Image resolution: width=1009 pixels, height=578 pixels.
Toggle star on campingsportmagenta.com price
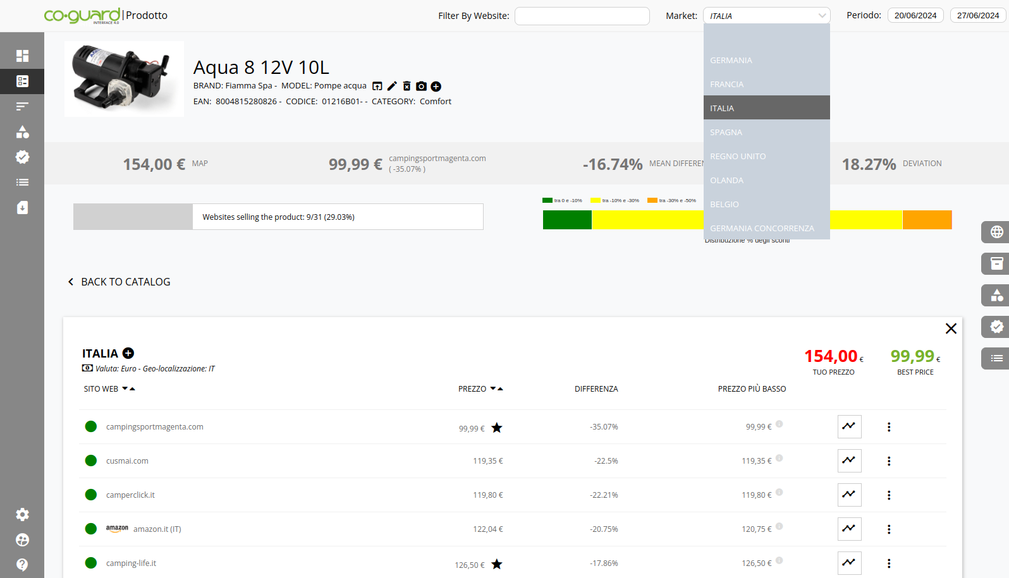[x=497, y=428]
